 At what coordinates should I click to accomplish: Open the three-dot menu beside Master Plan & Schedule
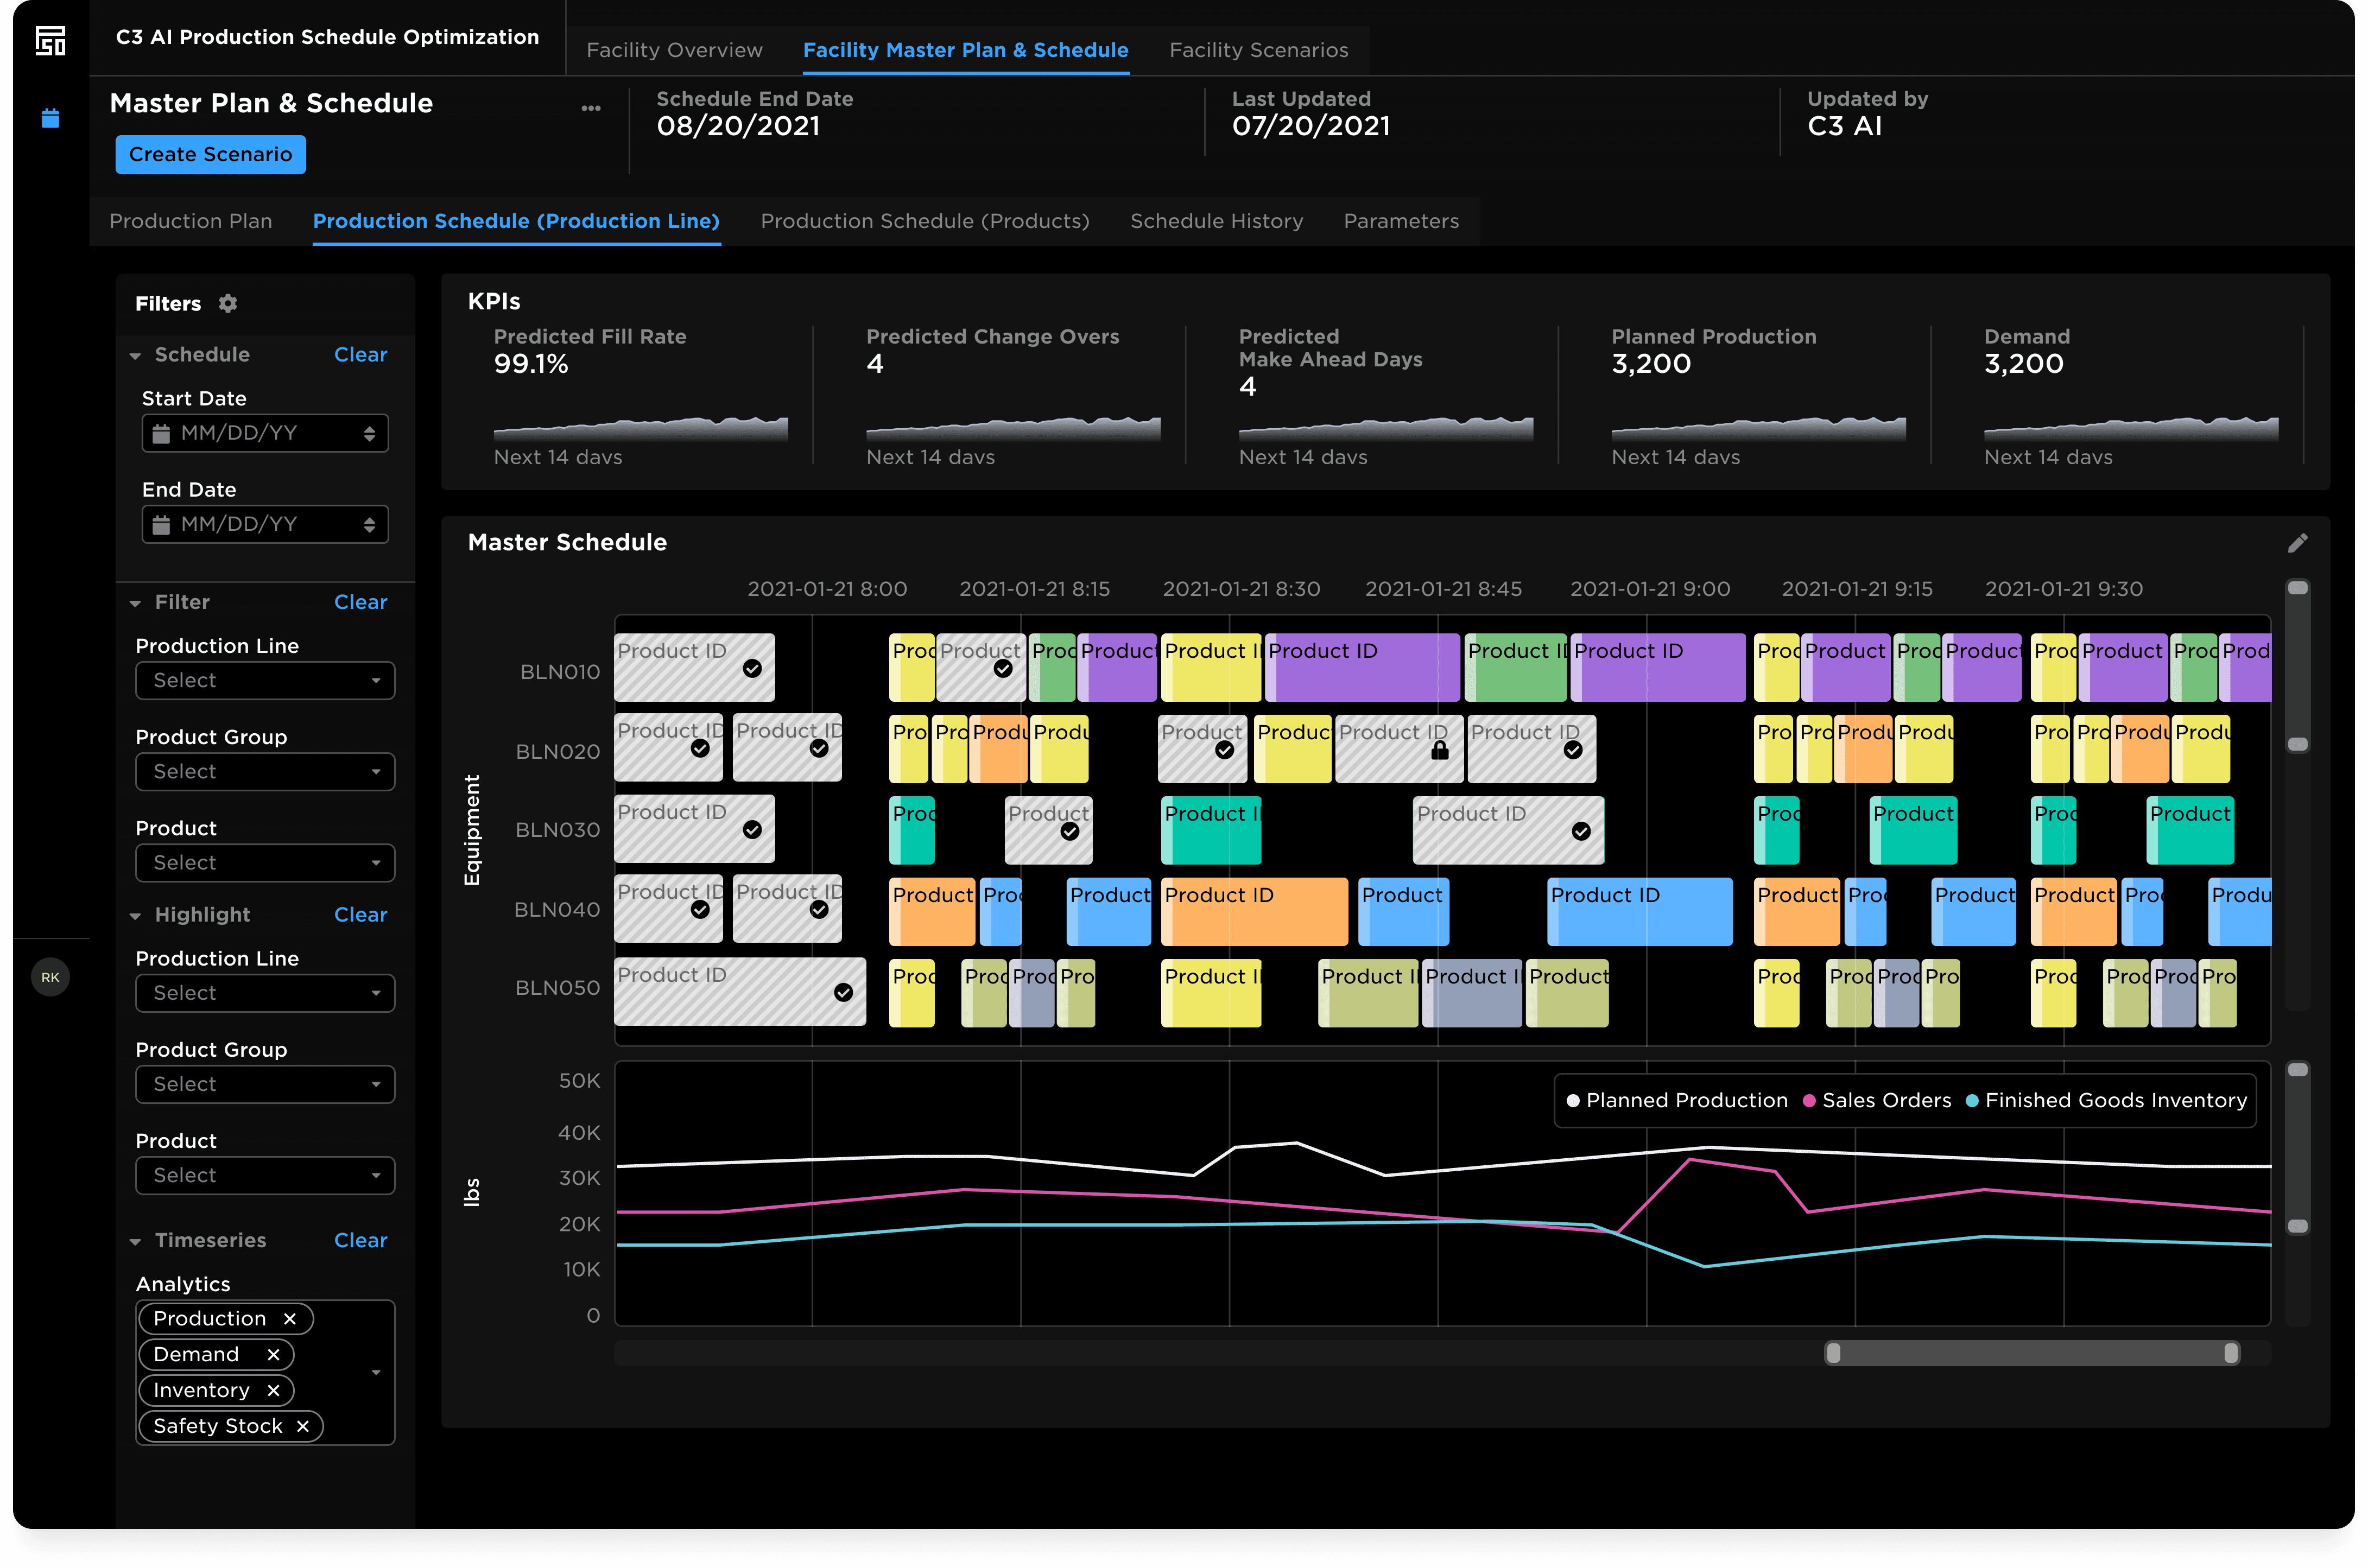click(591, 108)
